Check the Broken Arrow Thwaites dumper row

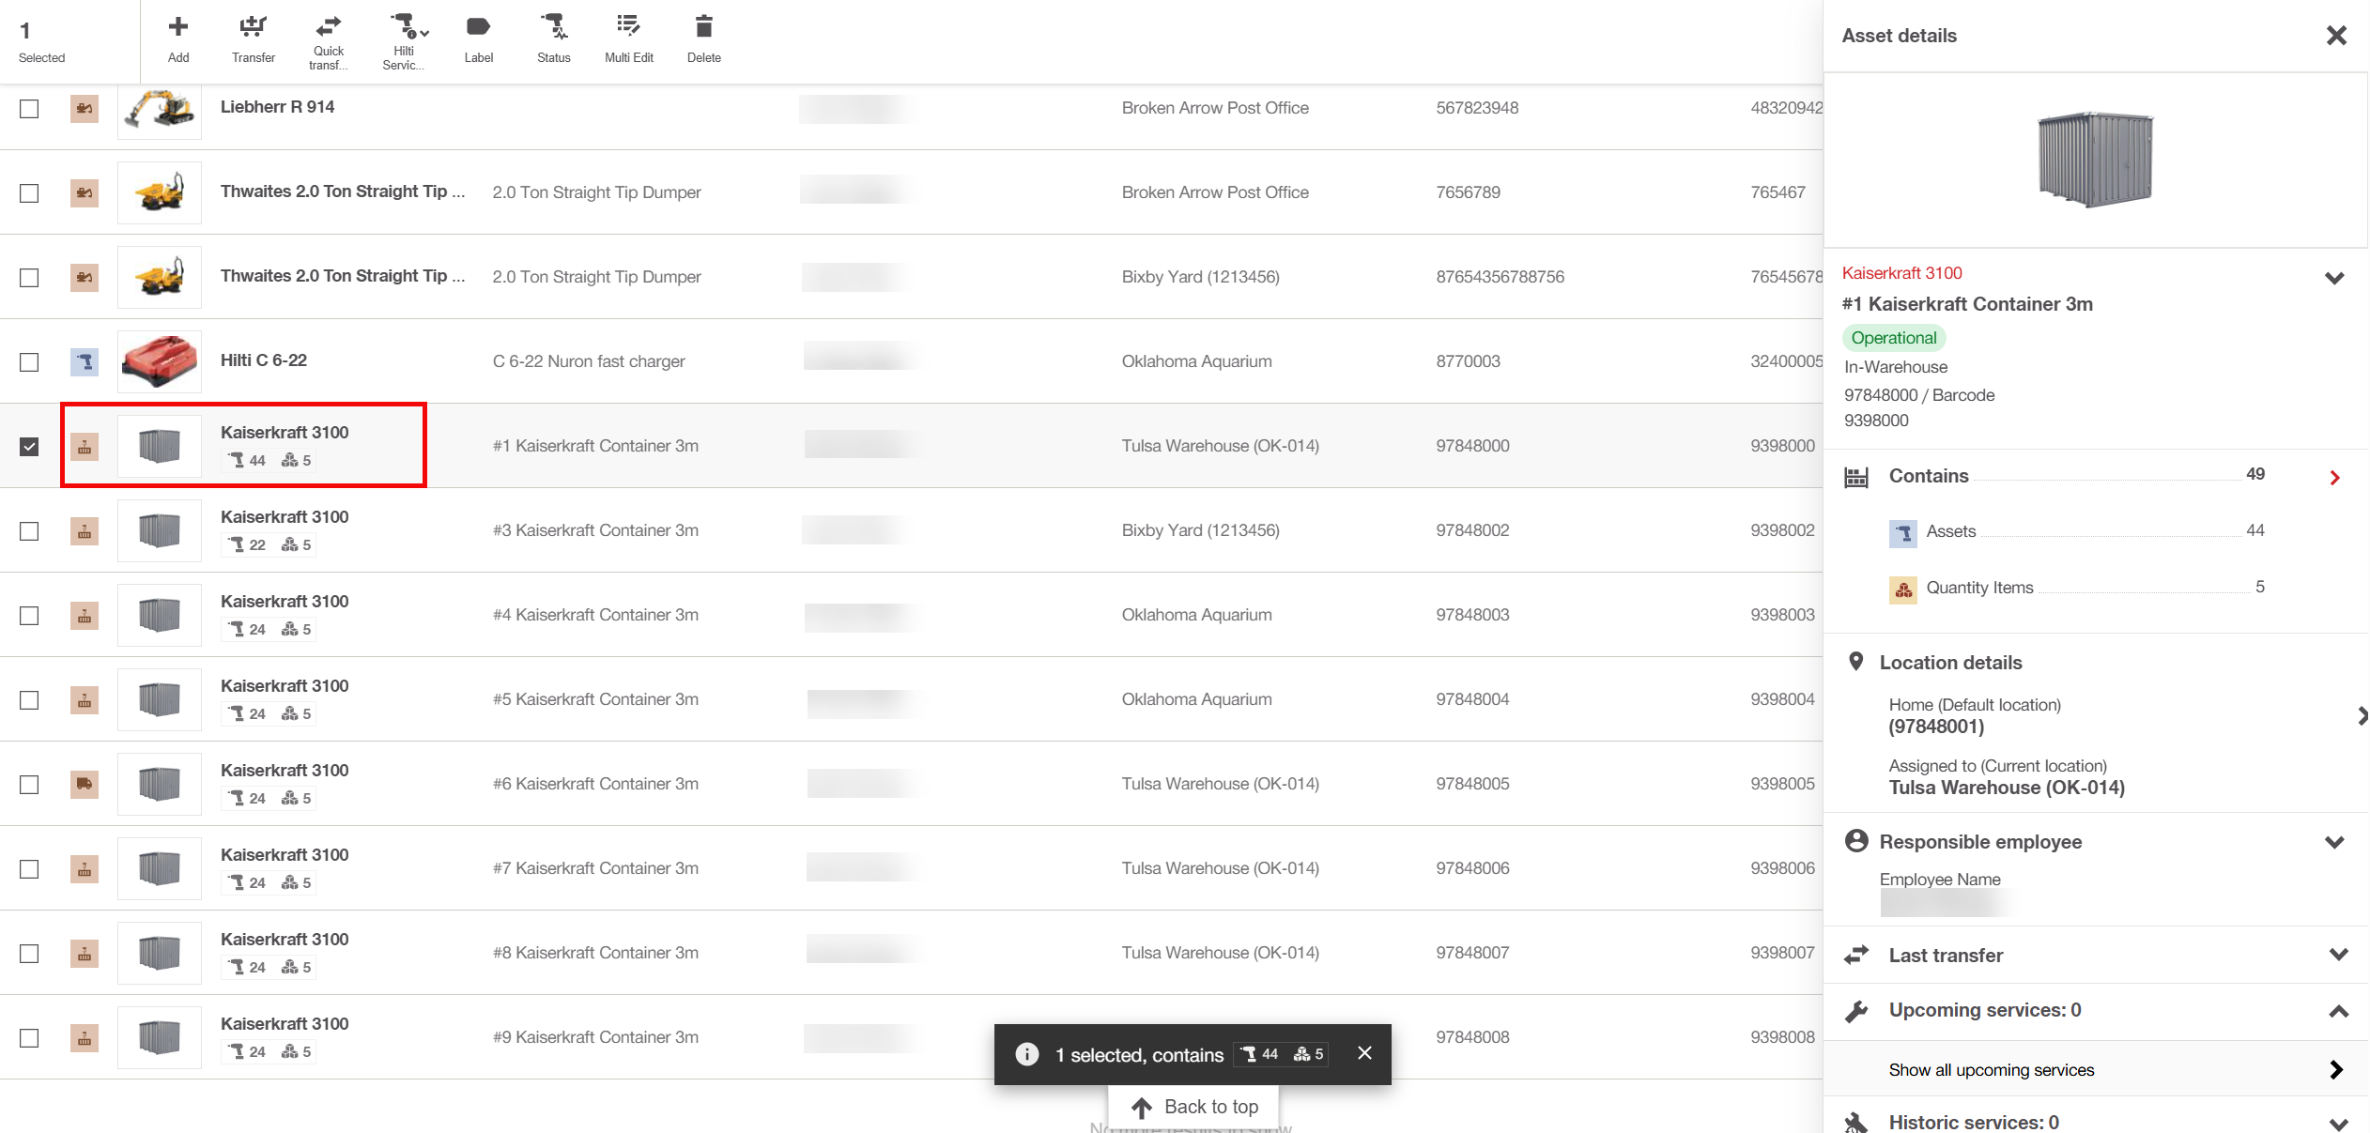(29, 193)
